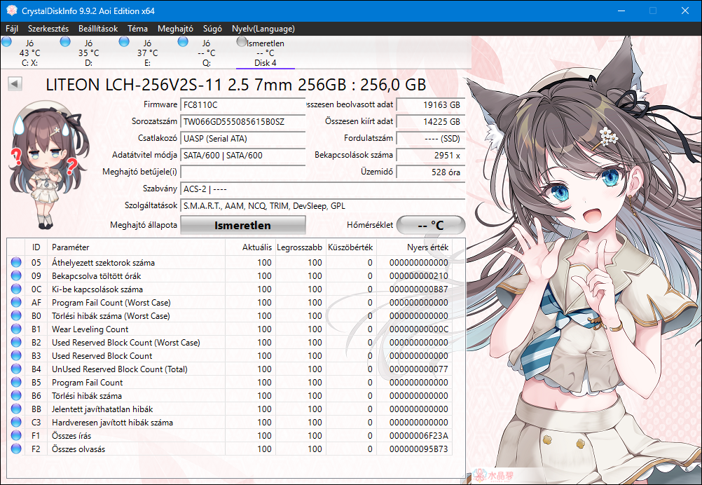This screenshot has height=485, width=702.
Task: Click the status orb for attribute 0C
Action: (16, 289)
